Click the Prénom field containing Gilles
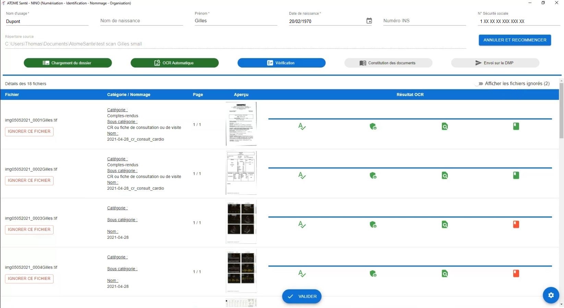Image resolution: width=564 pixels, height=308 pixels. point(236,21)
